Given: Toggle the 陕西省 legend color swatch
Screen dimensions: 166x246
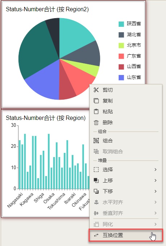Looking at the screenshot, I should pyautogui.click(x=121, y=24).
